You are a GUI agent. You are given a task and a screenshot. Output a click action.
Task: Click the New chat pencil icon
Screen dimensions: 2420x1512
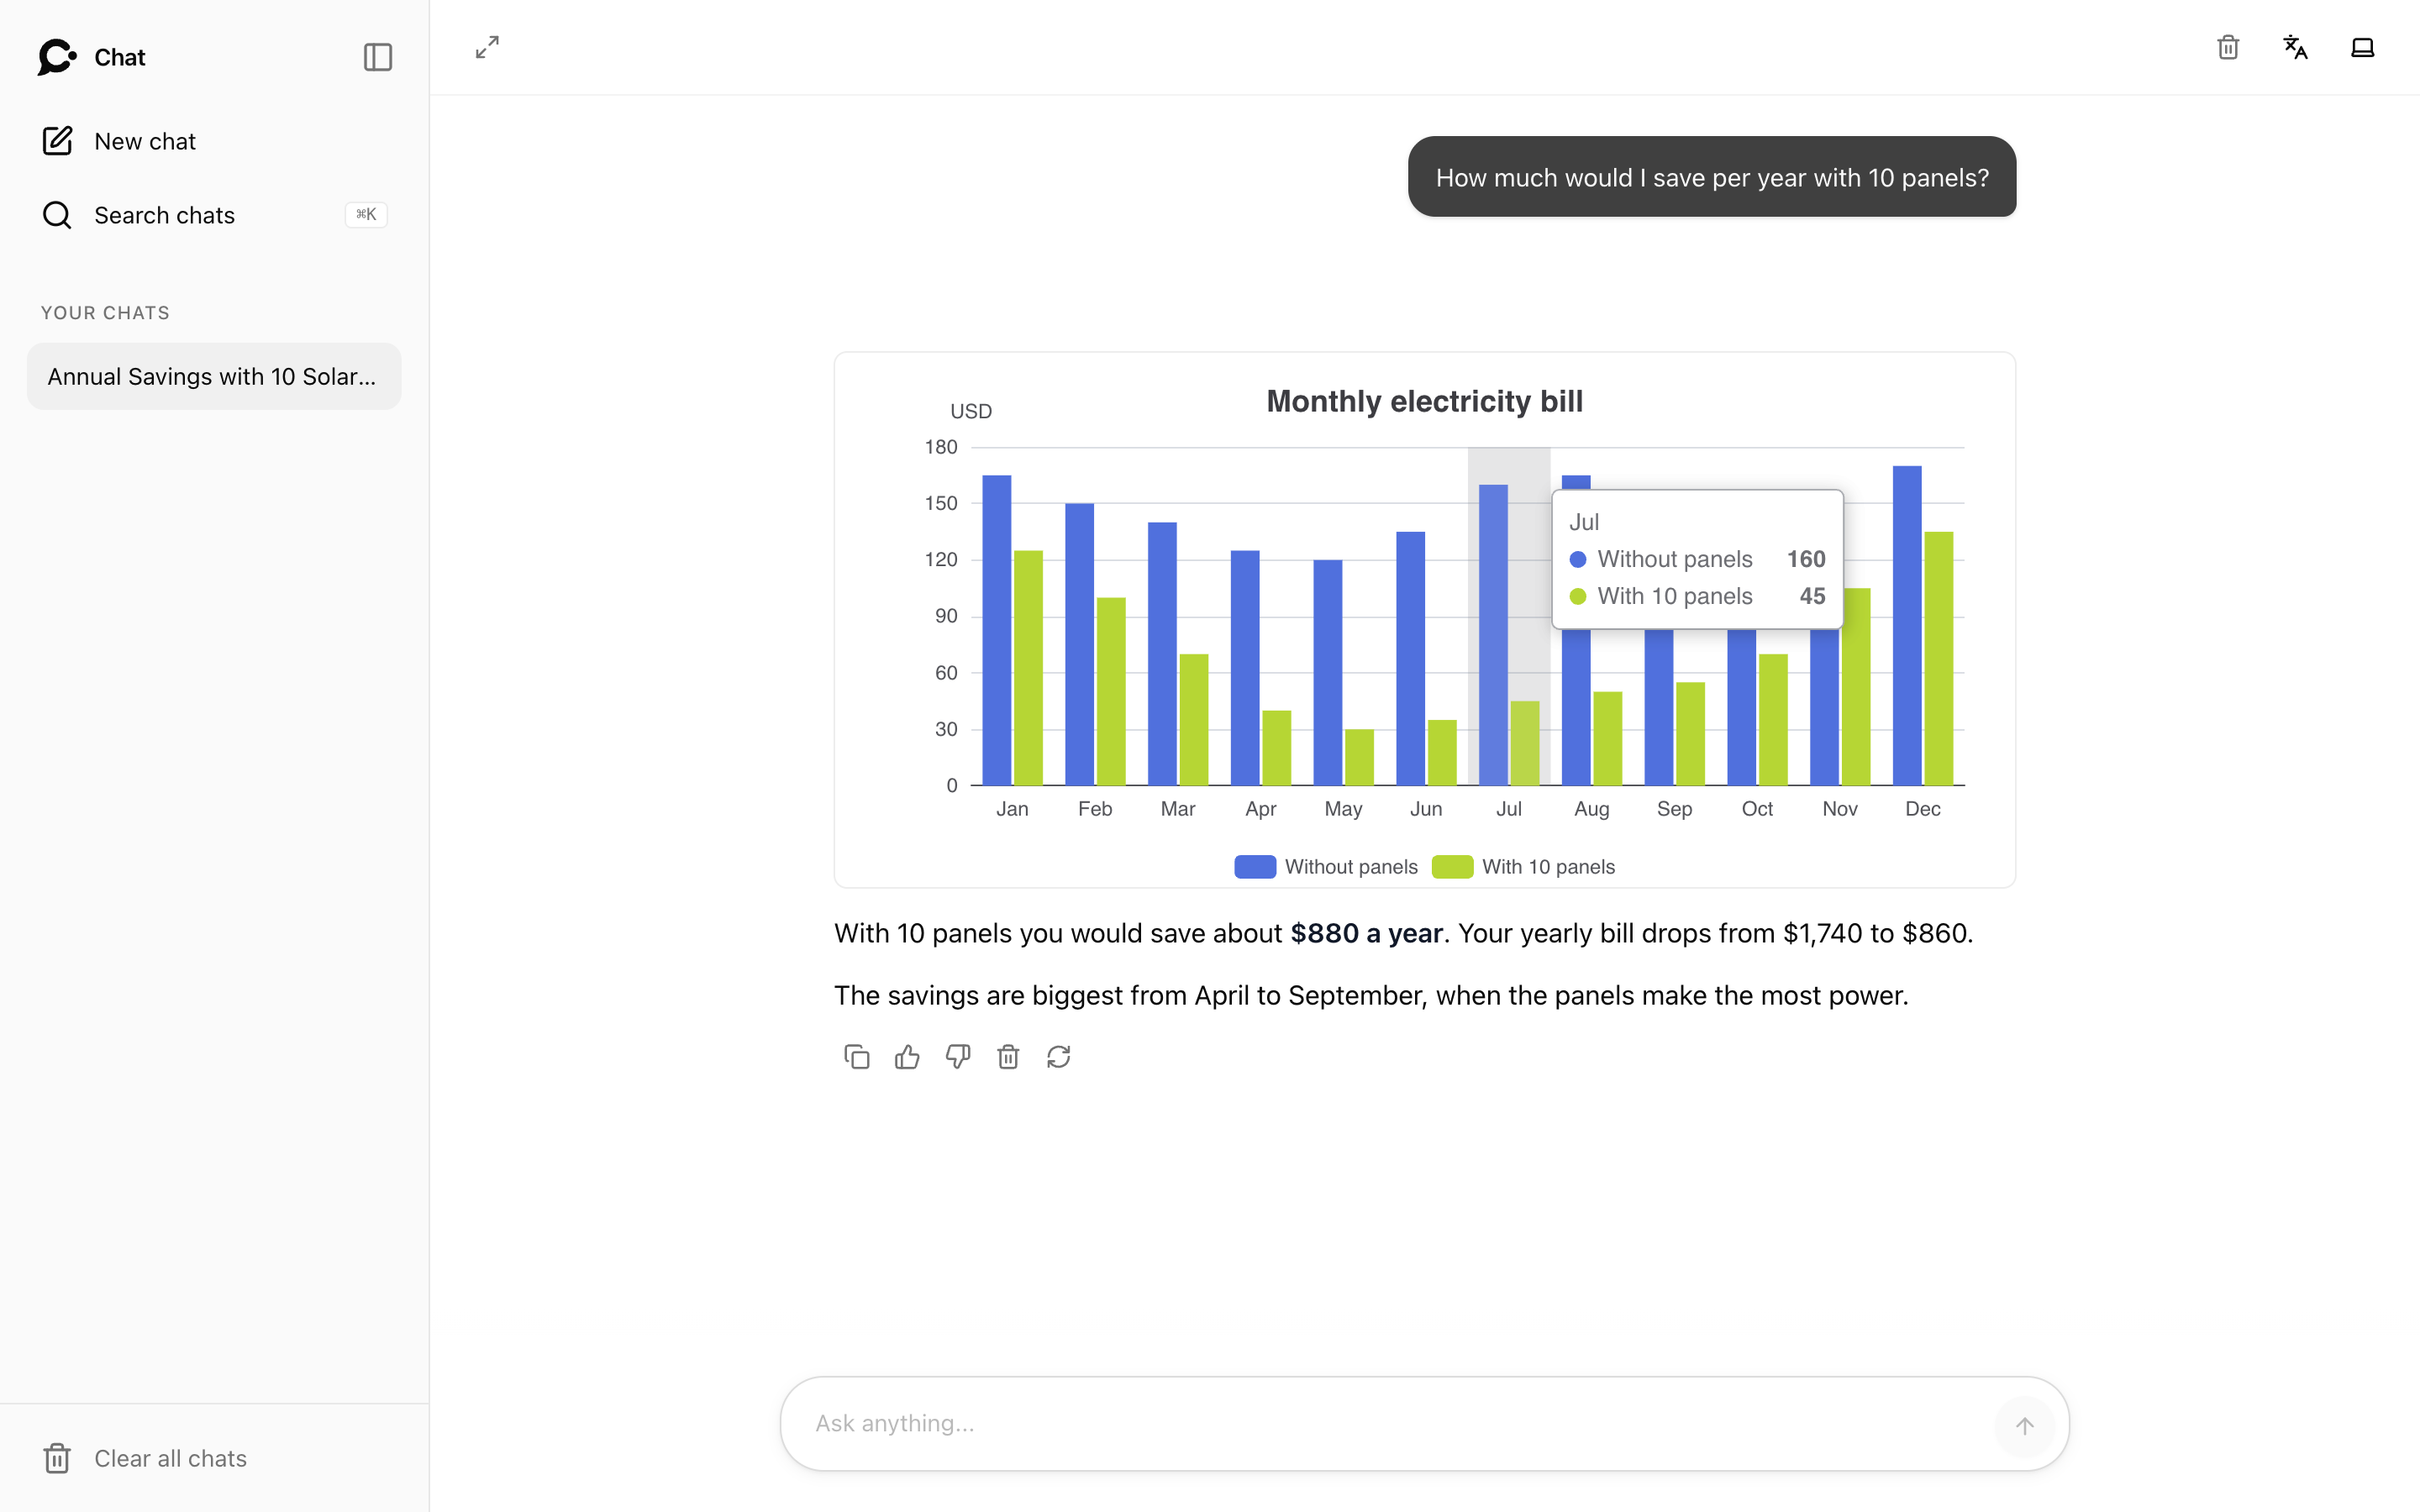tap(57, 141)
